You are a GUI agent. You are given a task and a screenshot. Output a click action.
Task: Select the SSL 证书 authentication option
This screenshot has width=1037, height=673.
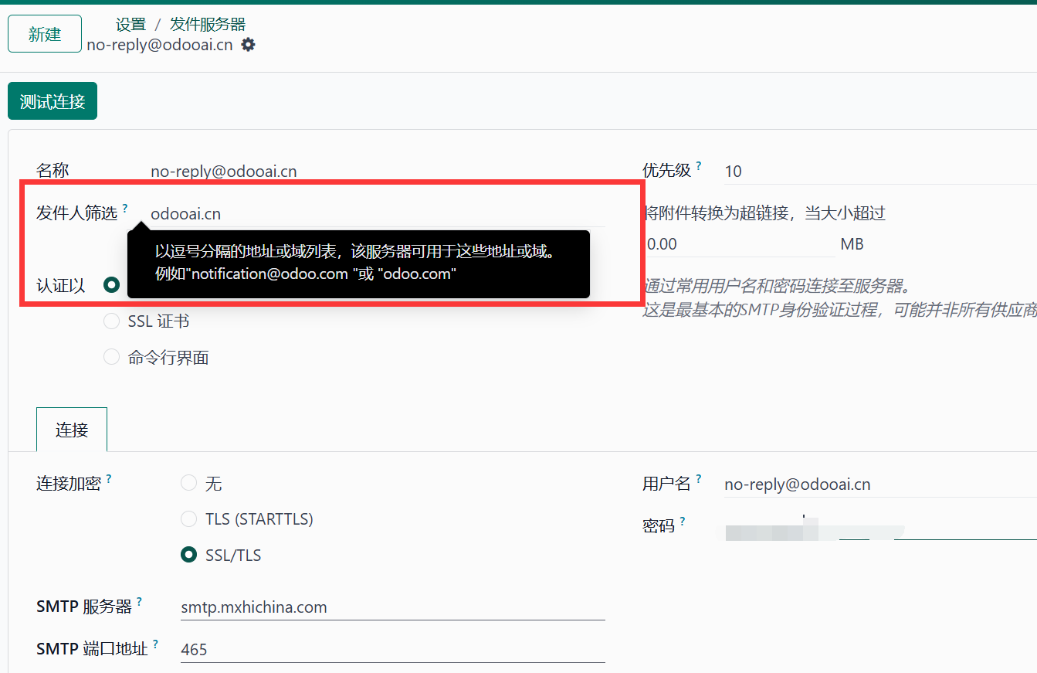(x=112, y=321)
